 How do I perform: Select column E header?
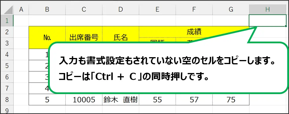pos(157,10)
